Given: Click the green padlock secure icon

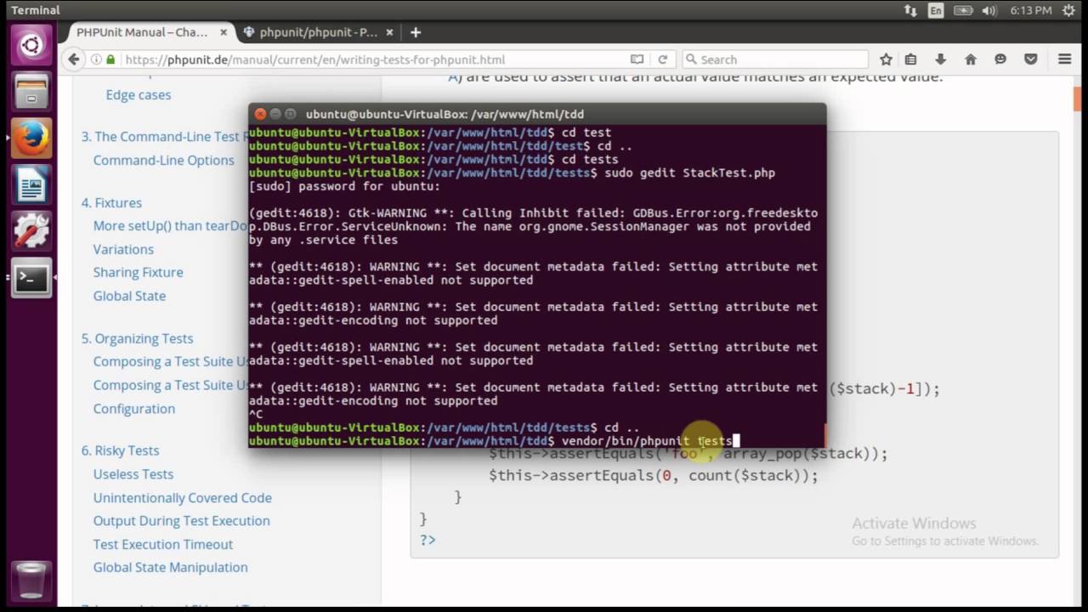Looking at the screenshot, I should point(110,59).
